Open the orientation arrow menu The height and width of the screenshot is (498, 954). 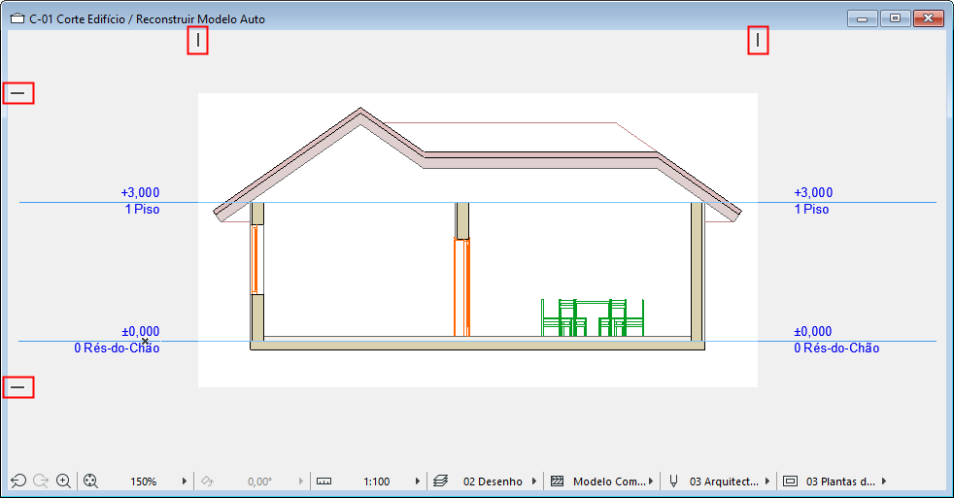tap(300, 481)
